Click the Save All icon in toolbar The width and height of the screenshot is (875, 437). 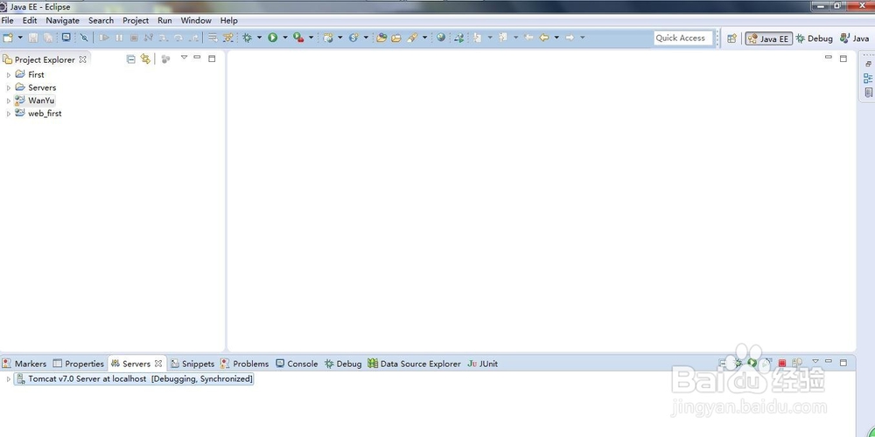coord(48,38)
